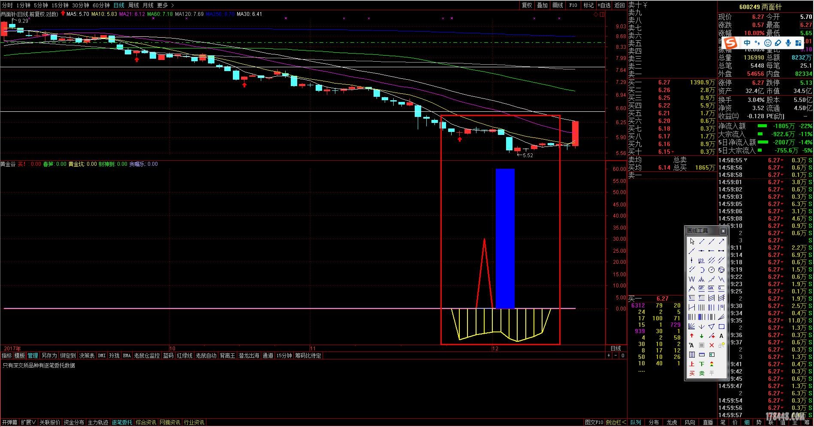This screenshot has width=814, height=427.
Task: Toggle 画线 drawing tools
Action: tap(558, 5)
